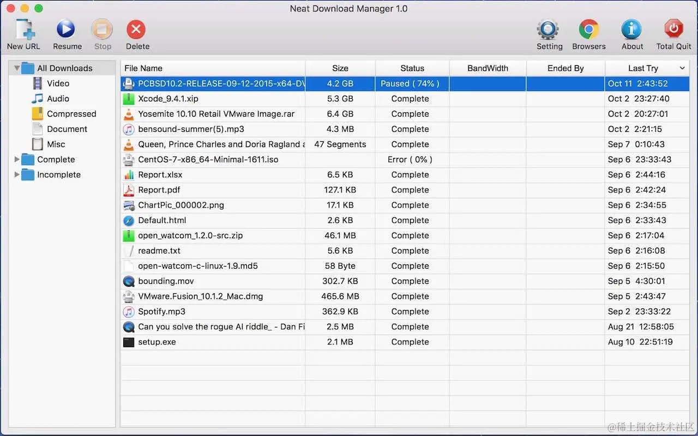
Task: Open the Last Try column dropdown arrow
Action: pos(682,68)
